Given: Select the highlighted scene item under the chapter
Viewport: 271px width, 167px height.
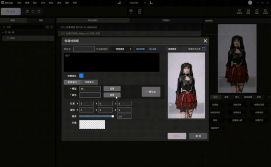Looking at the screenshot, I should coord(28,38).
